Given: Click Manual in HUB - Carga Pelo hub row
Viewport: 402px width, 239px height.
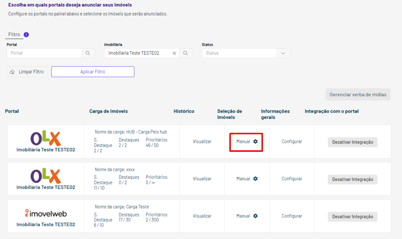Looking at the screenshot, I should (243, 141).
